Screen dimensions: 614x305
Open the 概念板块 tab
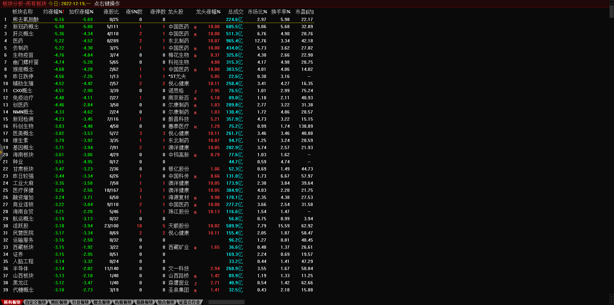pos(102,302)
